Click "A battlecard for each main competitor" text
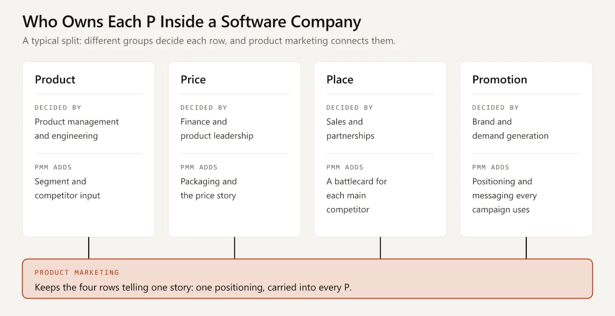The image size is (615, 316). 357,196
